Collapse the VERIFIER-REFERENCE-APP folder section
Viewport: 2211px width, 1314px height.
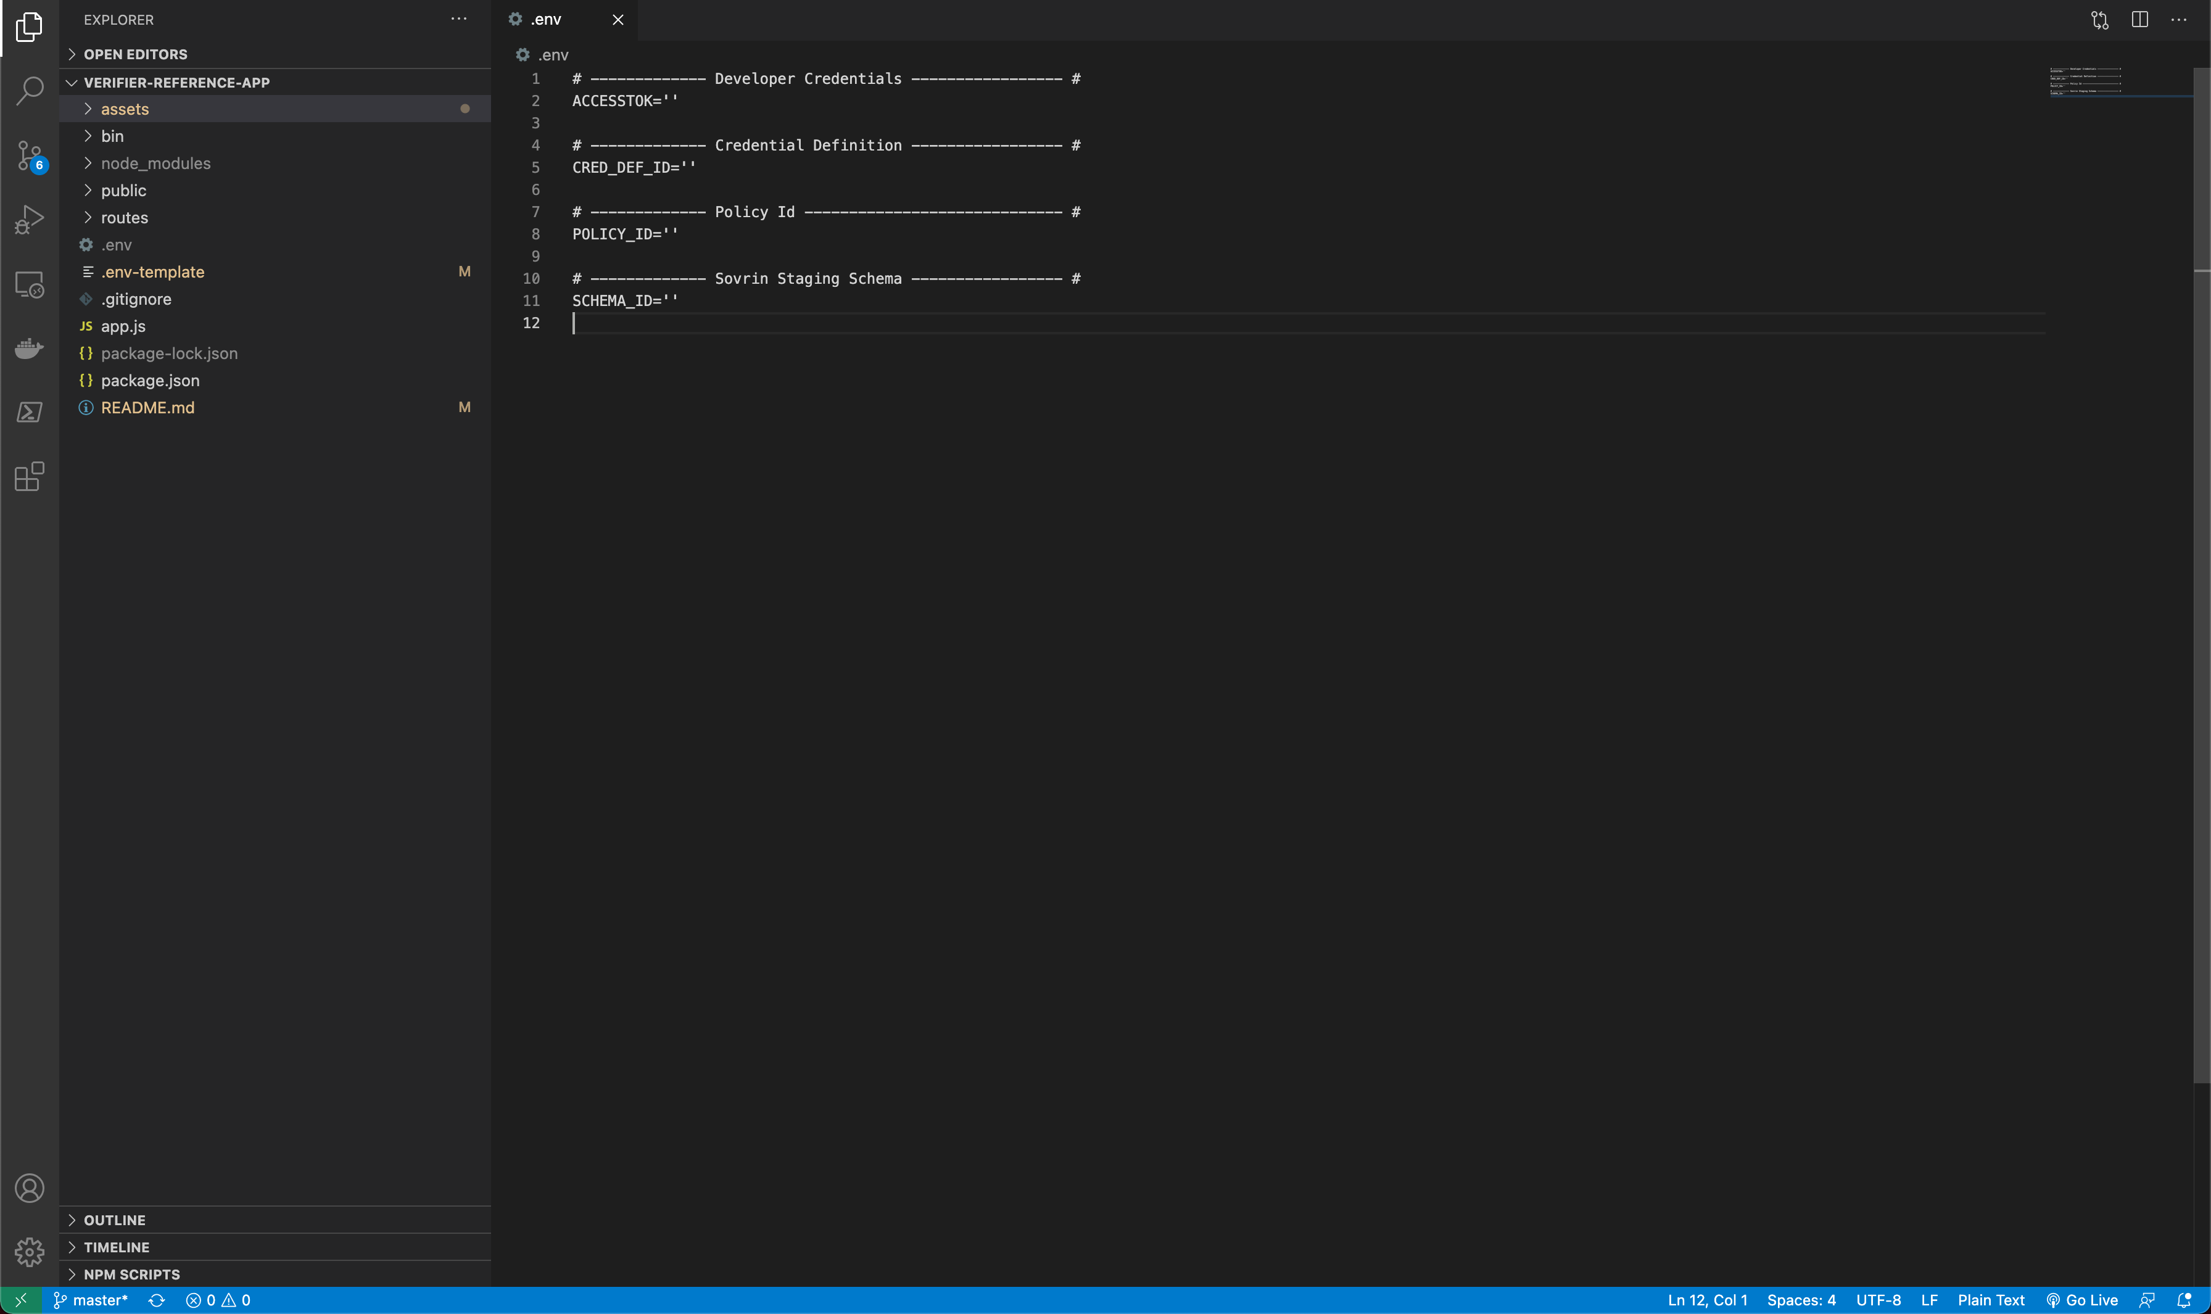point(275,82)
